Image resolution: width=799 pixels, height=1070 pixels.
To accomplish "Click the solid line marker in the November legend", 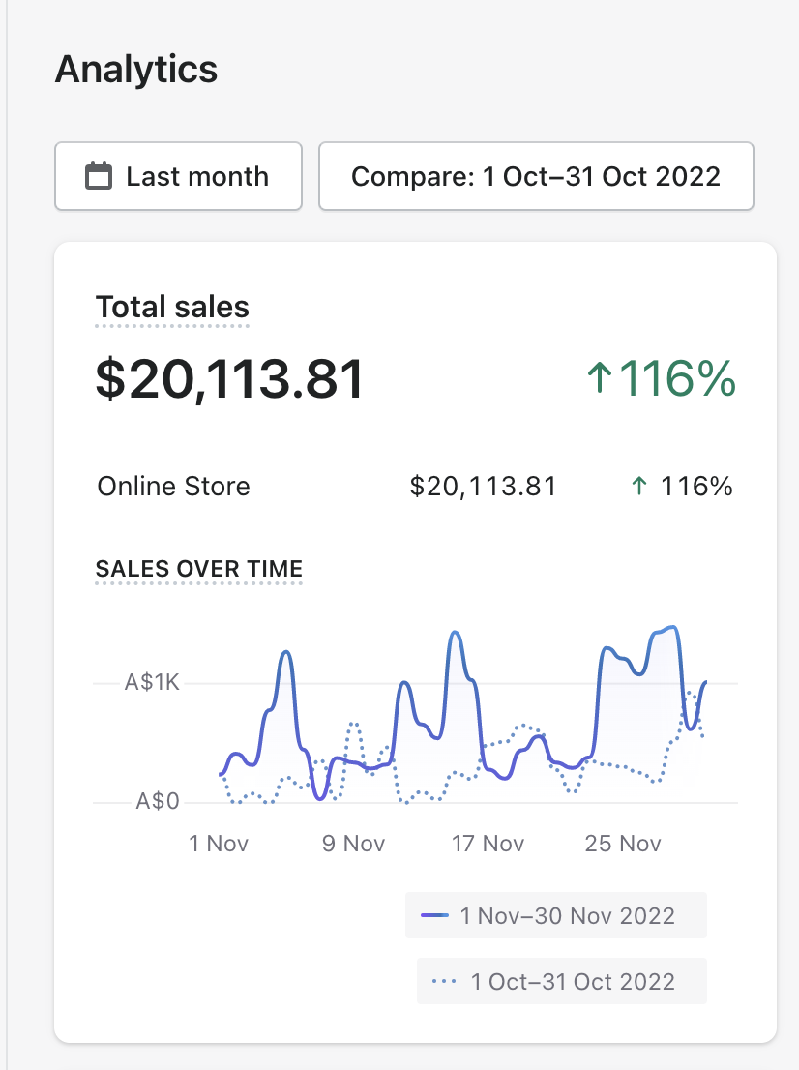I will [x=436, y=915].
